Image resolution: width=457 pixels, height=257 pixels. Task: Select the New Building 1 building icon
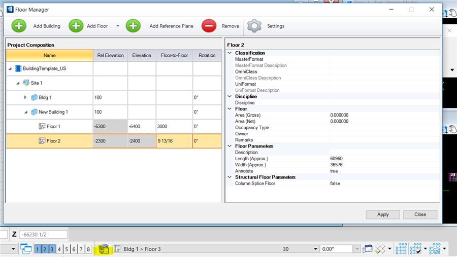[x=34, y=112]
